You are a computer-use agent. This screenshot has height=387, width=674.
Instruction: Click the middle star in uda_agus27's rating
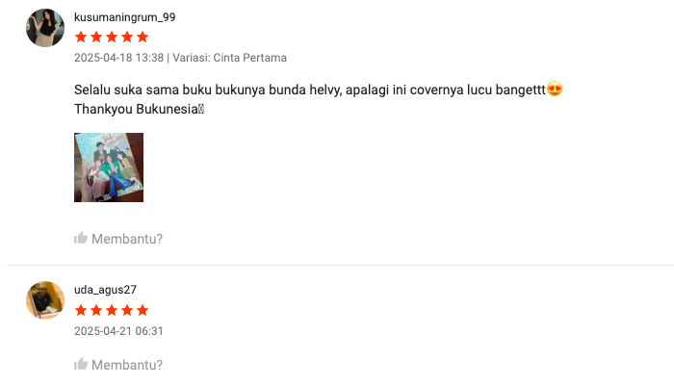[x=112, y=310]
